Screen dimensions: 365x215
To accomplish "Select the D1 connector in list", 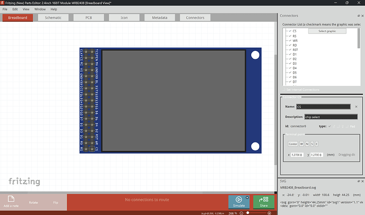I will (x=295, y=54).
